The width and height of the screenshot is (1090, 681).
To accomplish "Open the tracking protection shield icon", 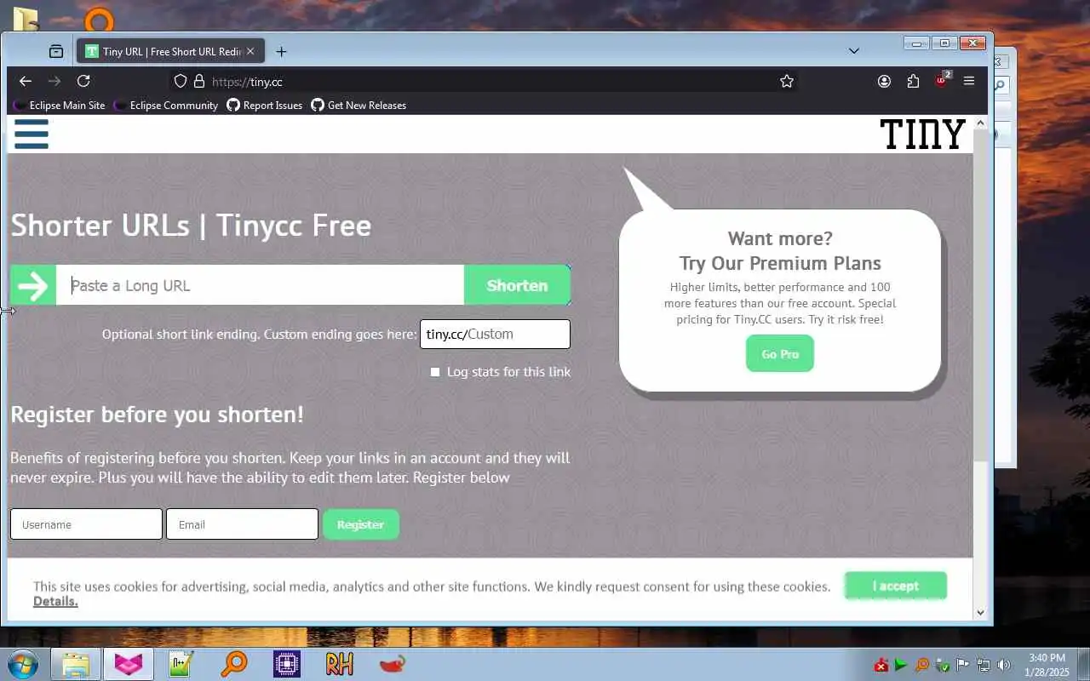I will tap(180, 81).
